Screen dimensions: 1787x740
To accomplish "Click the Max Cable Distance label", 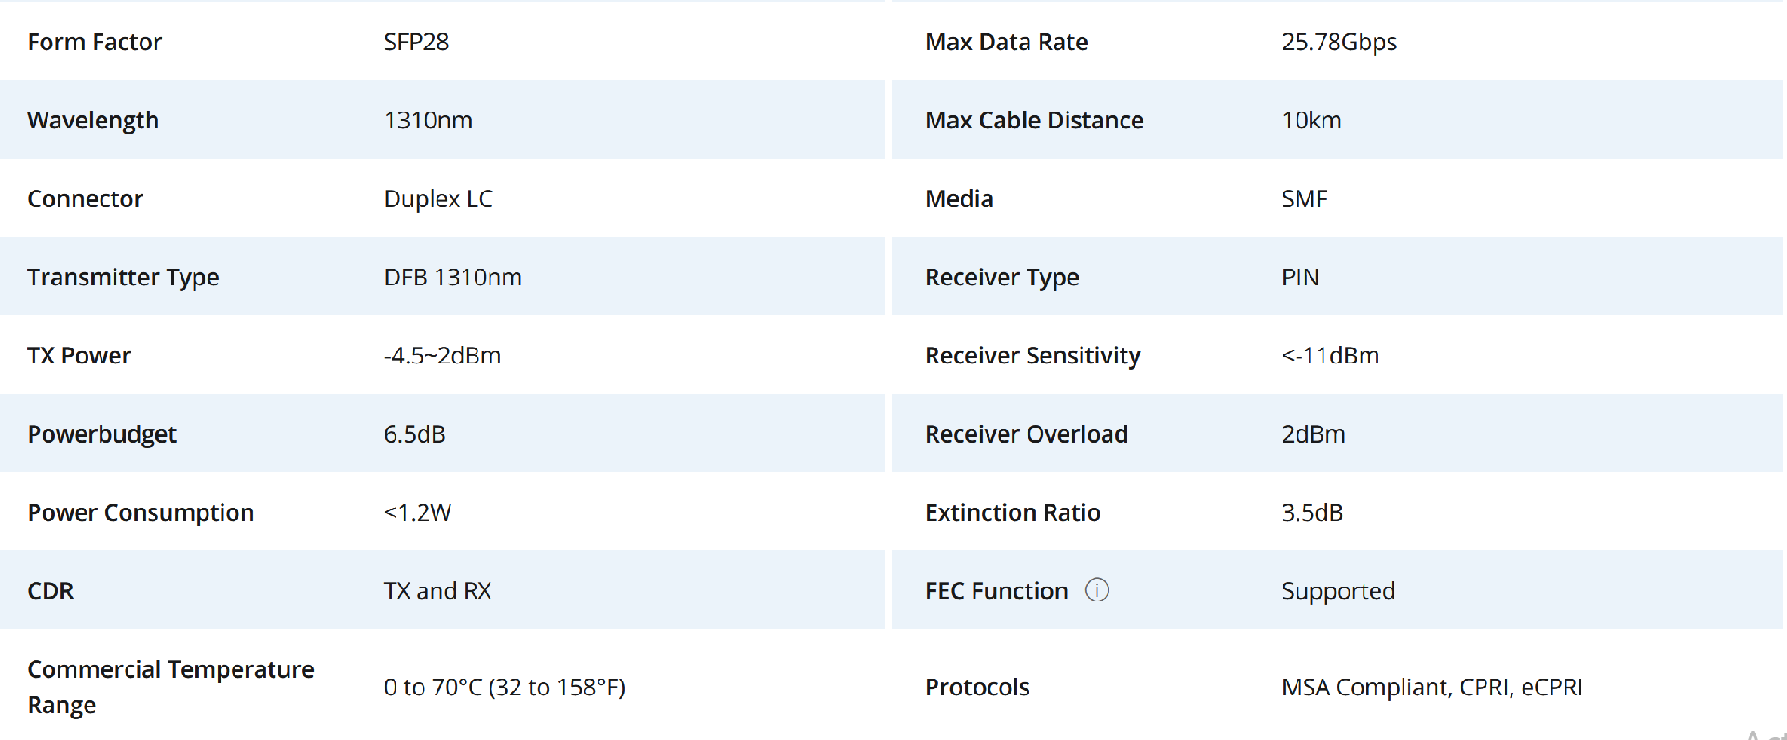I will point(1034,120).
